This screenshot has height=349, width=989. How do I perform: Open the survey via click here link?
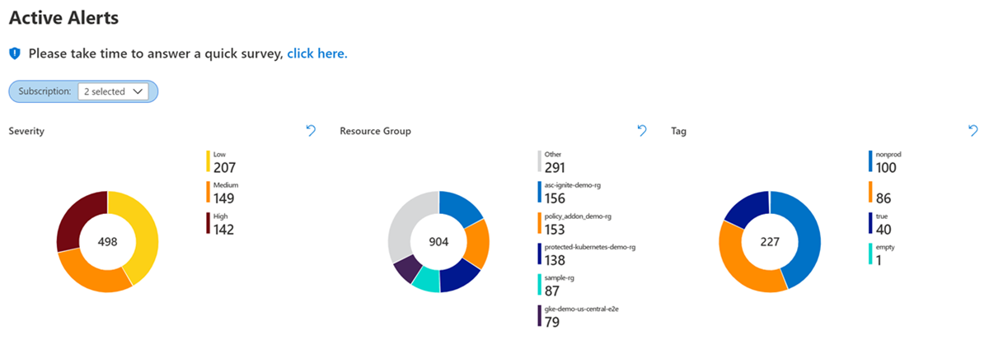[317, 54]
